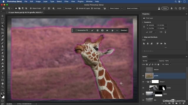Go to Photoshop Home screen

pos(4,8)
